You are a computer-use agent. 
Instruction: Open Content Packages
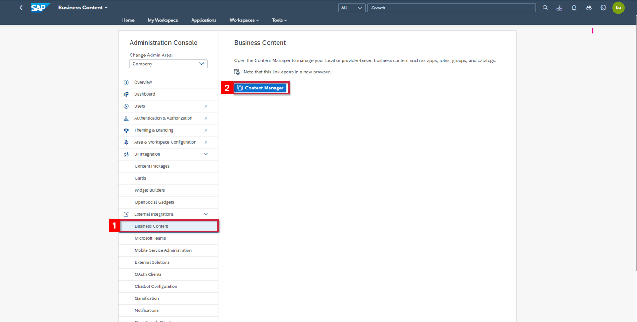[168, 166]
